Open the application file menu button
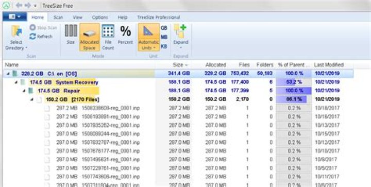Viewport: 371px width, 187px height. [14, 17]
